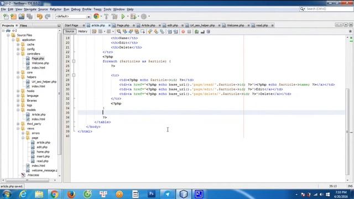The height and width of the screenshot is (199, 354).
Task: Open the Refactor menu
Action: click(55, 9)
